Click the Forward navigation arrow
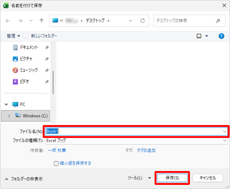 pos(20,21)
